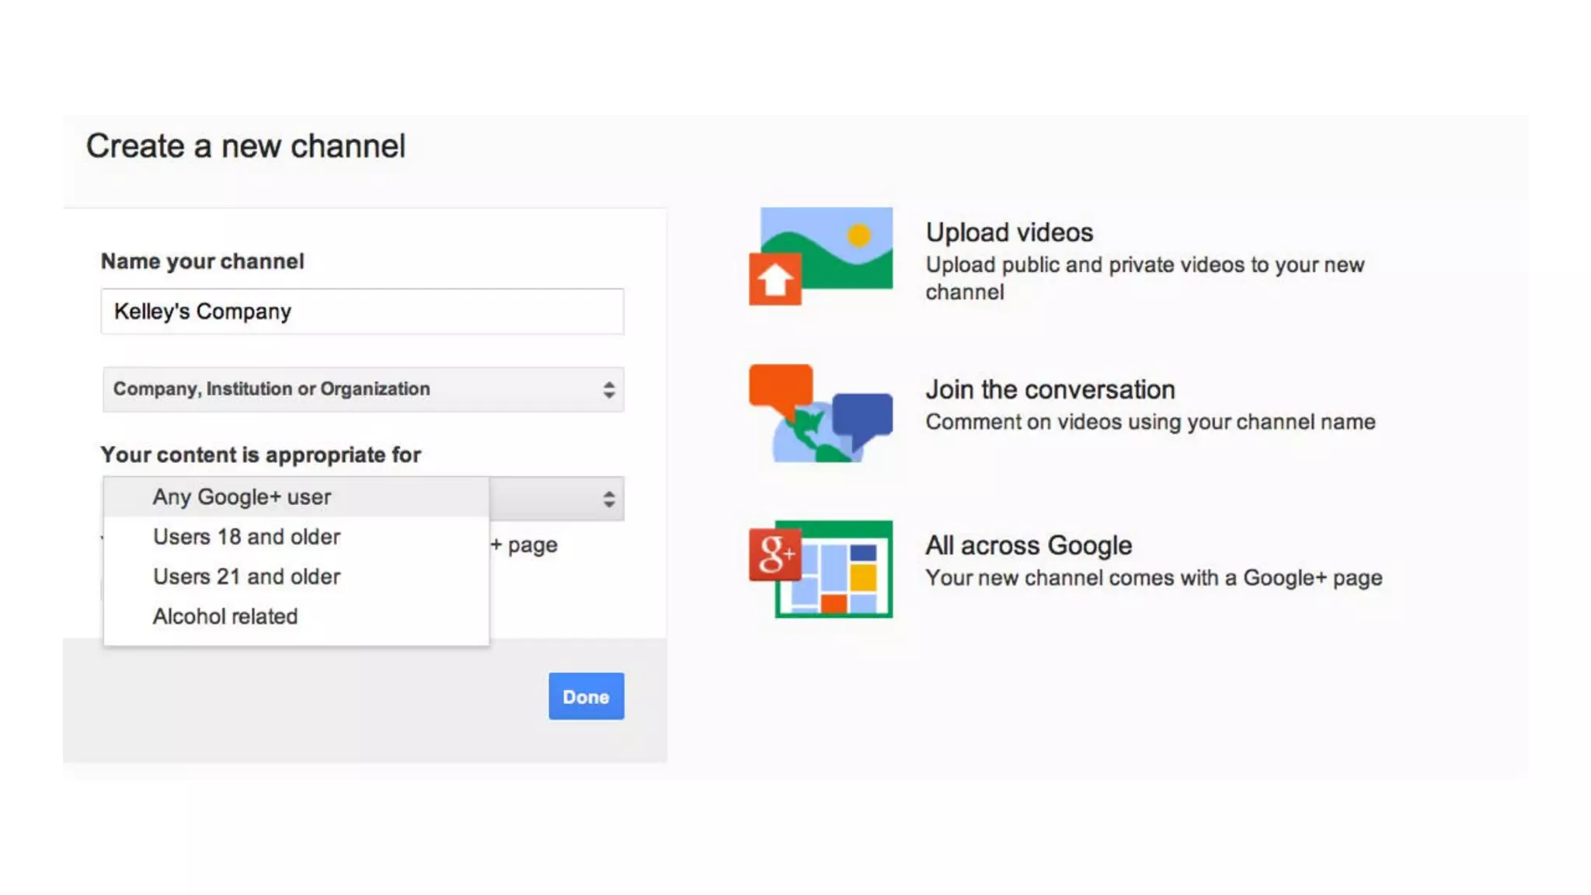The image size is (1591, 895).
Task: Click the red Google+ badge icon
Action: click(x=775, y=554)
